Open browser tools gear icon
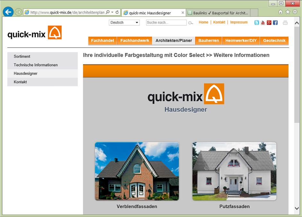The height and width of the screenshot is (217, 302). (x=295, y=12)
